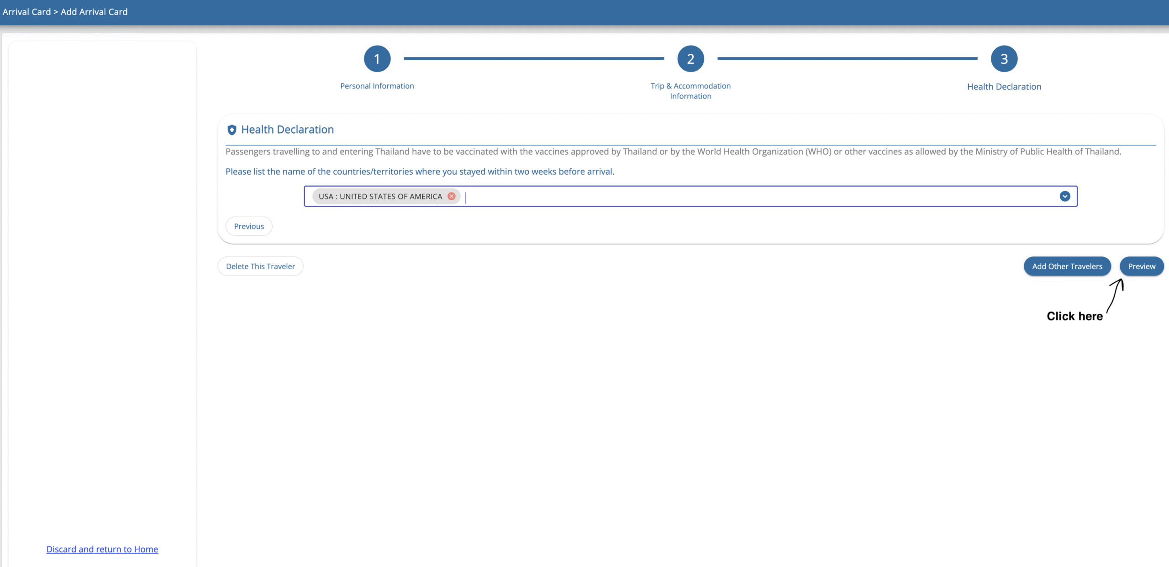Click the step 2 circle icon
1169x567 pixels.
click(690, 59)
